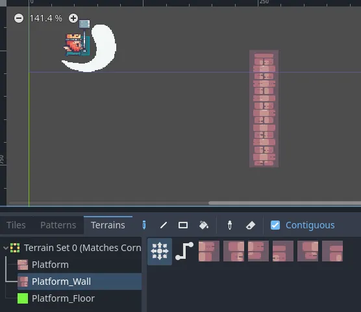Collapse Terrain Set 0 tree
This screenshot has width=361, height=312.
pyautogui.click(x=6, y=248)
